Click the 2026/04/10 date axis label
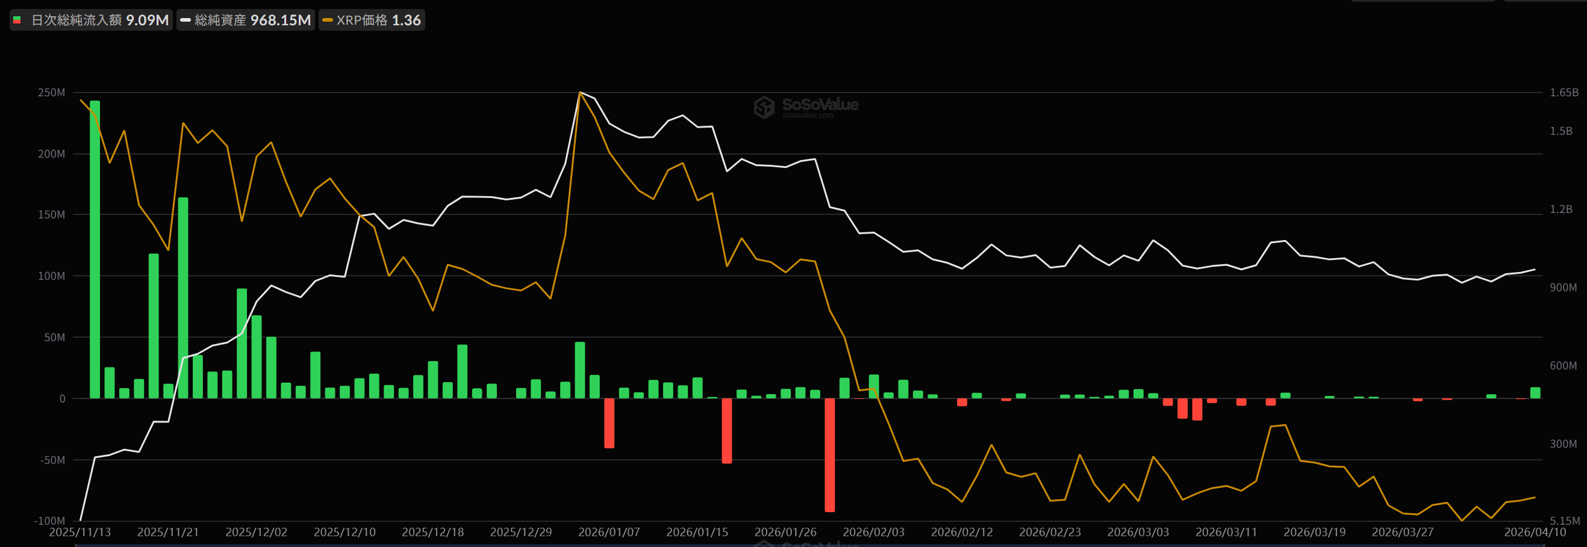This screenshot has width=1587, height=547. point(1535,532)
